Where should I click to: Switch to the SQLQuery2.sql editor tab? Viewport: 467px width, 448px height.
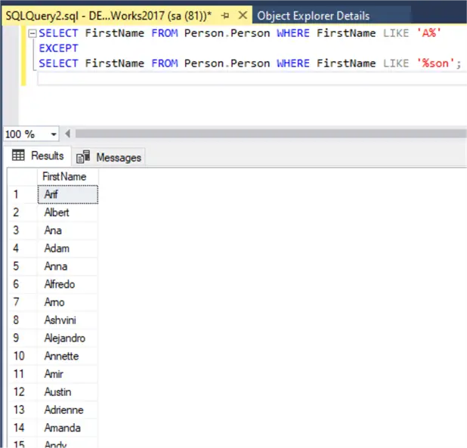(106, 15)
